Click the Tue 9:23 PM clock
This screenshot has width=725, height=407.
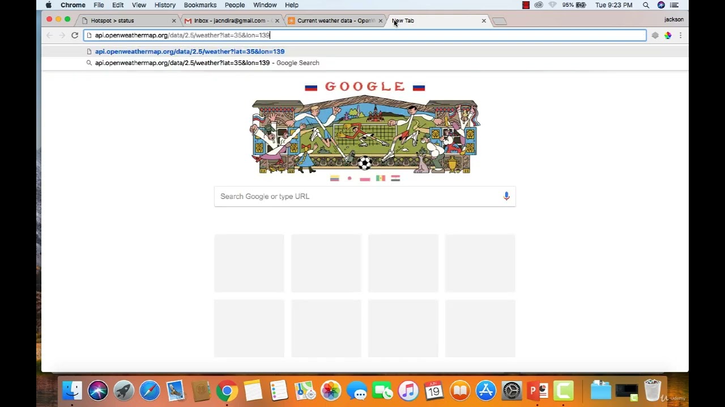click(x=613, y=5)
